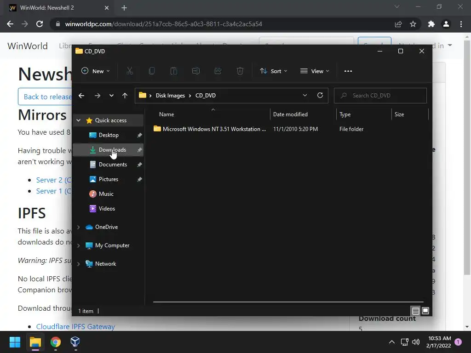Viewport: 471px width, 353px height.
Task: Unpin Desktop using its pin icon
Action: (x=139, y=136)
